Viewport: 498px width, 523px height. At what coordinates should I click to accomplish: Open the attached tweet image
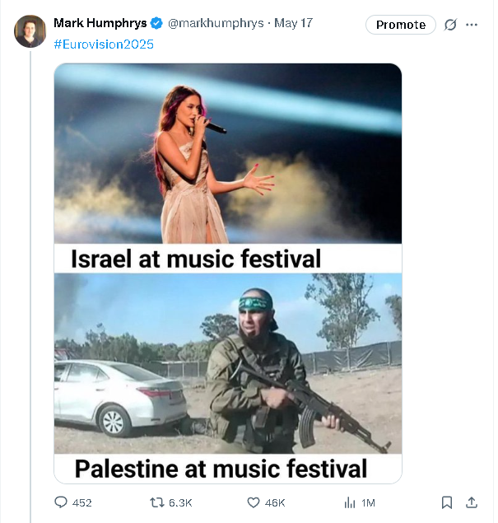tap(228, 273)
